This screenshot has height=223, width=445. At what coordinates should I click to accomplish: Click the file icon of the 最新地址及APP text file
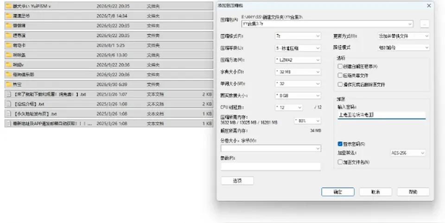click(x=9, y=123)
